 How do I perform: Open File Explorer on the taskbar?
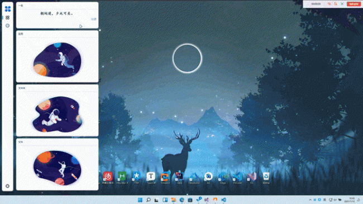[173, 200]
